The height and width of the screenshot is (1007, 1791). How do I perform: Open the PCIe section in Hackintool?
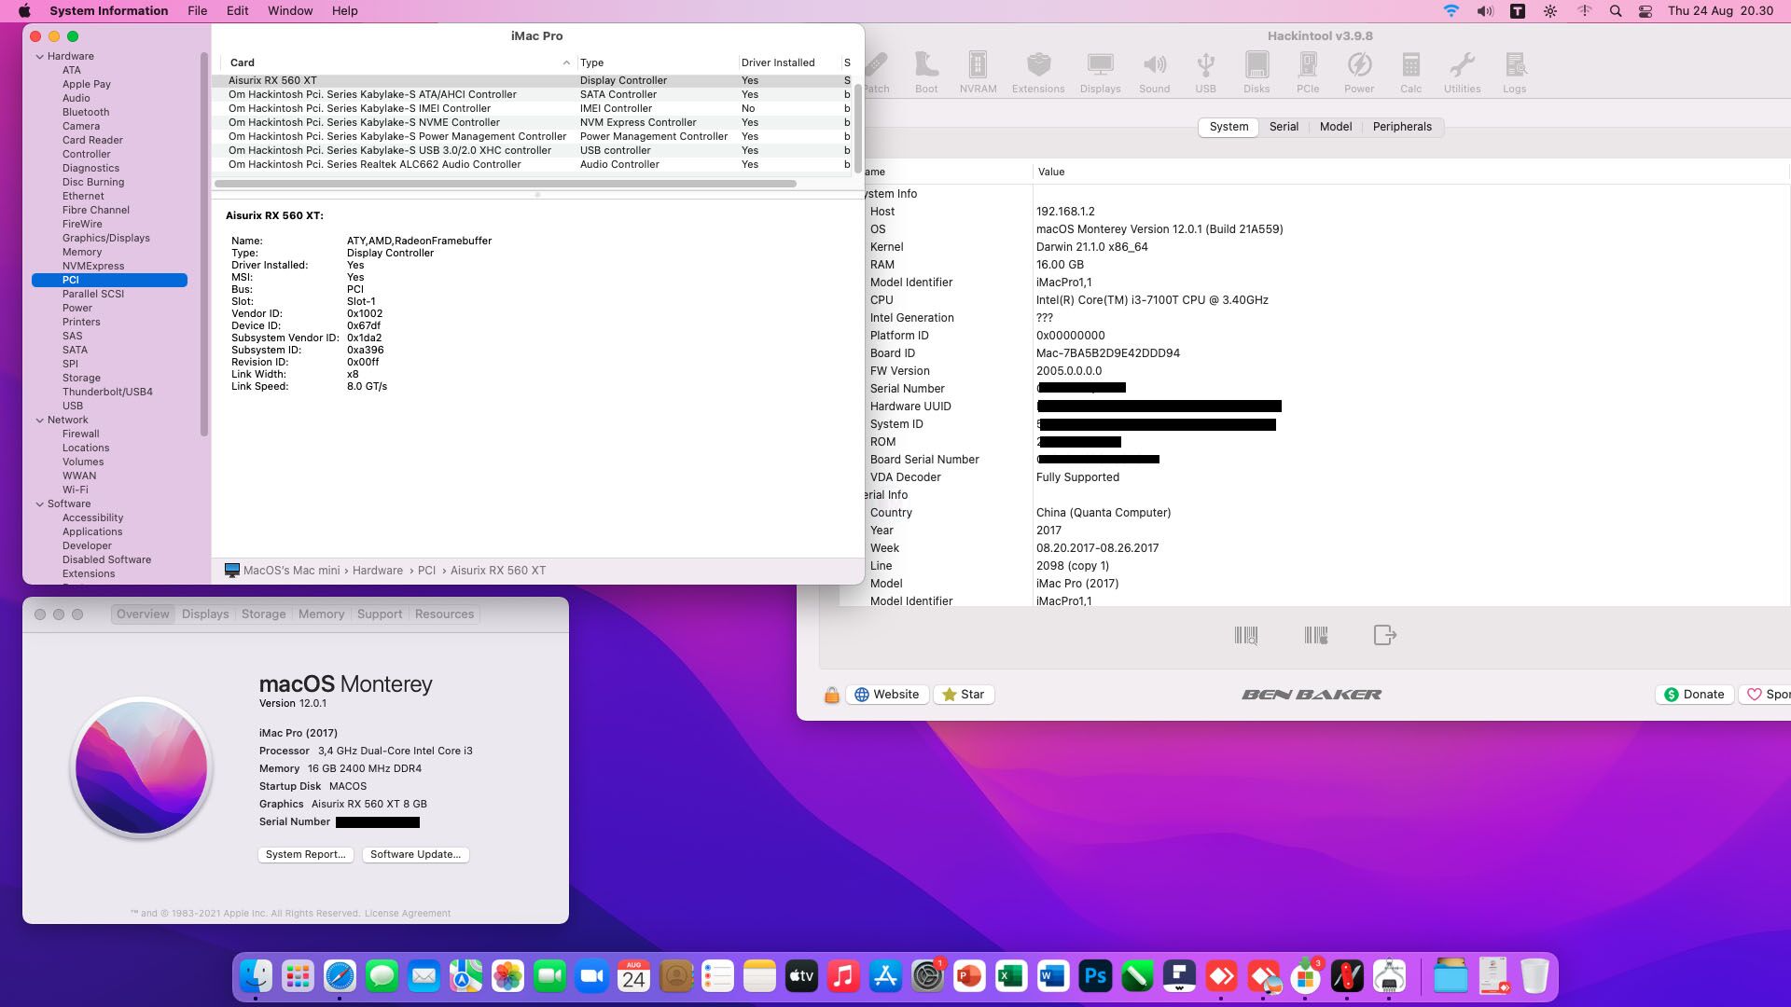point(1308,73)
